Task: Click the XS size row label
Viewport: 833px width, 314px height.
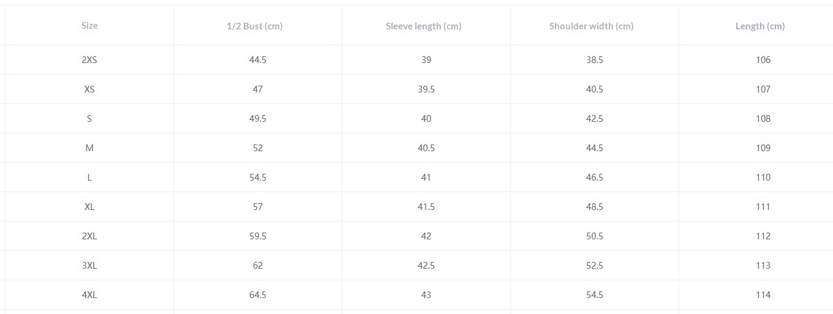Action: coord(89,89)
